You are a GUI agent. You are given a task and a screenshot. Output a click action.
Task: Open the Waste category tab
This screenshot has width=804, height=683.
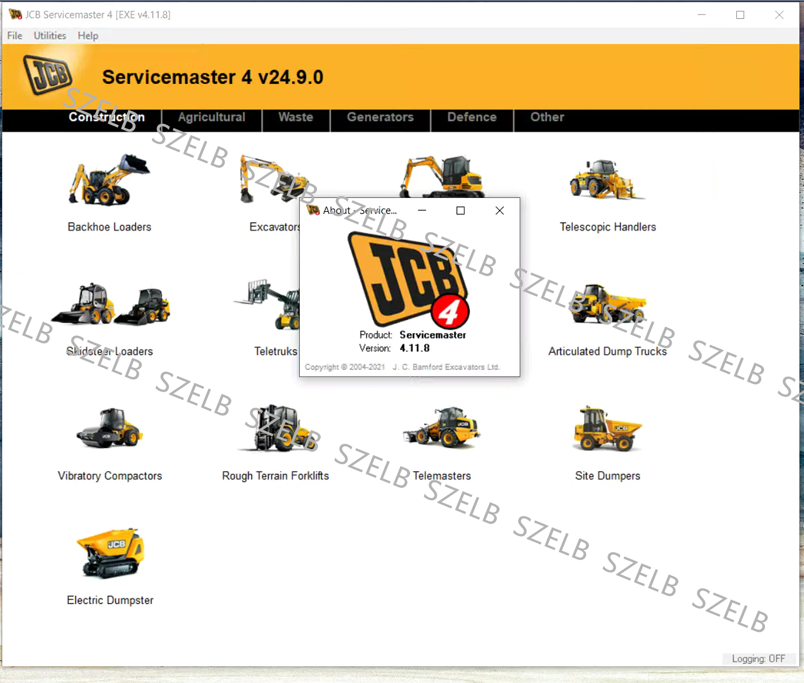(x=296, y=117)
